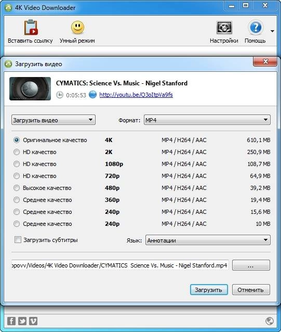Select HD качество 2K radio button
The image size is (281, 332).
(x=17, y=152)
